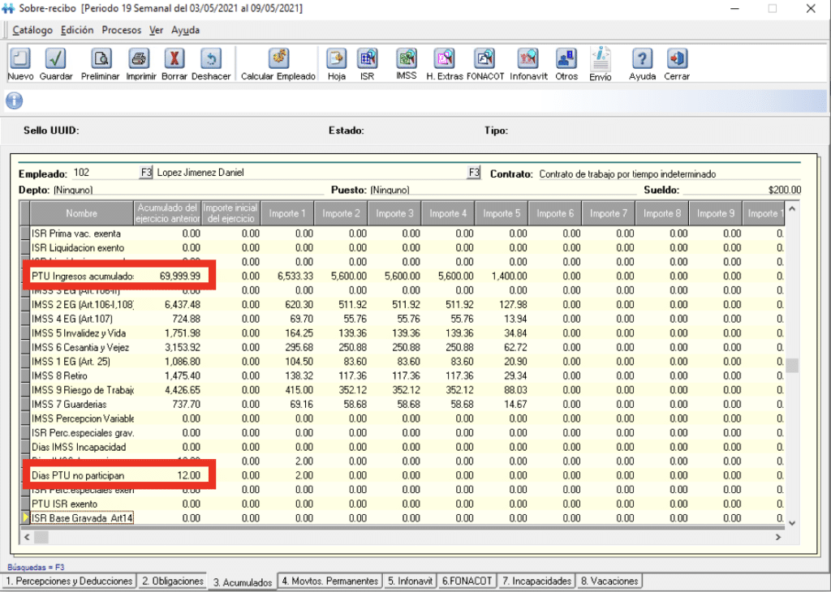The width and height of the screenshot is (831, 592).
Task: Open the Procesos menu
Action: [x=121, y=30]
